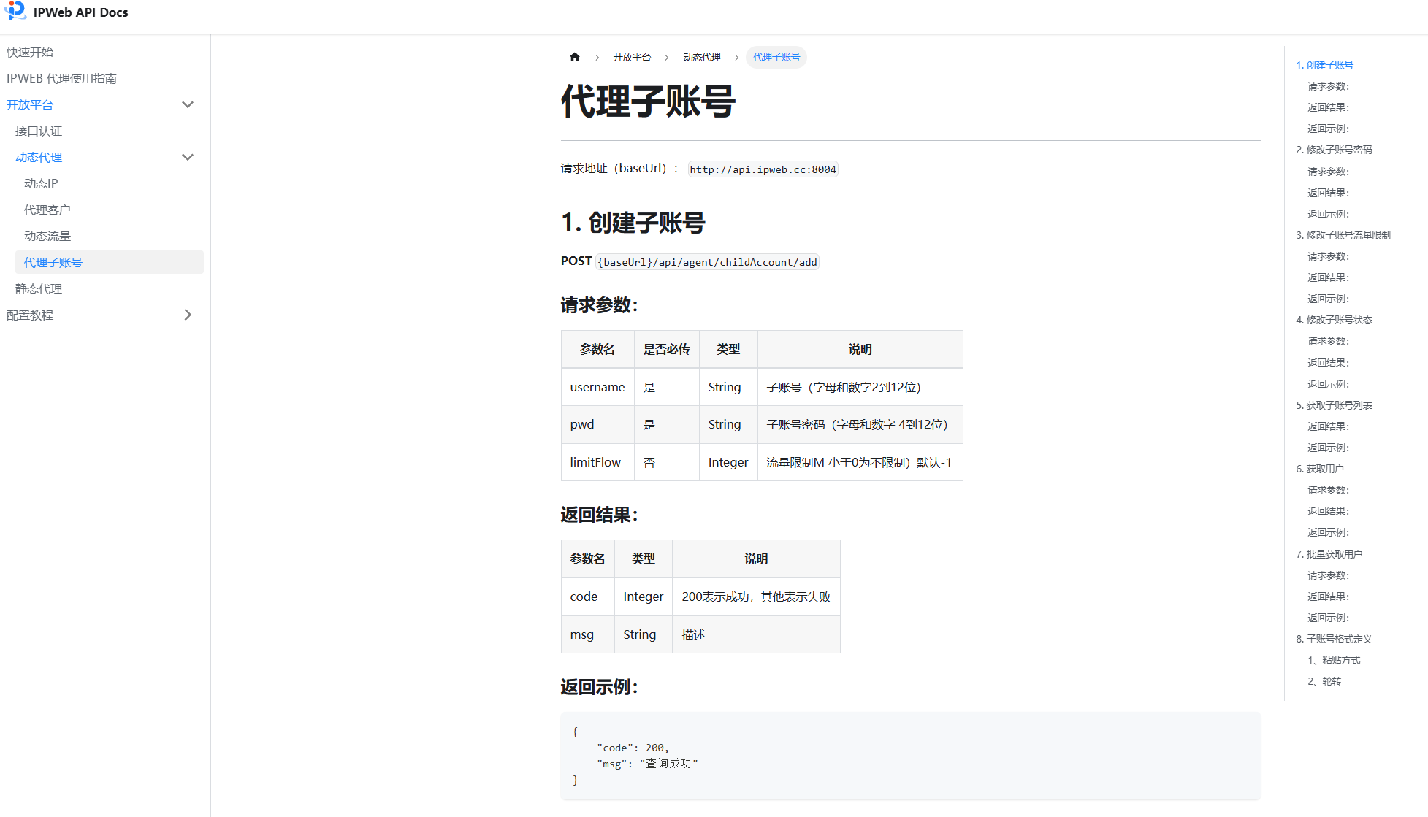The image size is (1428, 817).
Task: Select 代理子账号 in the sidebar
Action: (110, 262)
